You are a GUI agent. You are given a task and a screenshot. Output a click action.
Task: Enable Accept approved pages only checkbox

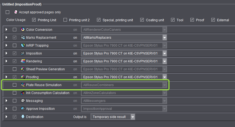pyautogui.click(x=8, y=12)
